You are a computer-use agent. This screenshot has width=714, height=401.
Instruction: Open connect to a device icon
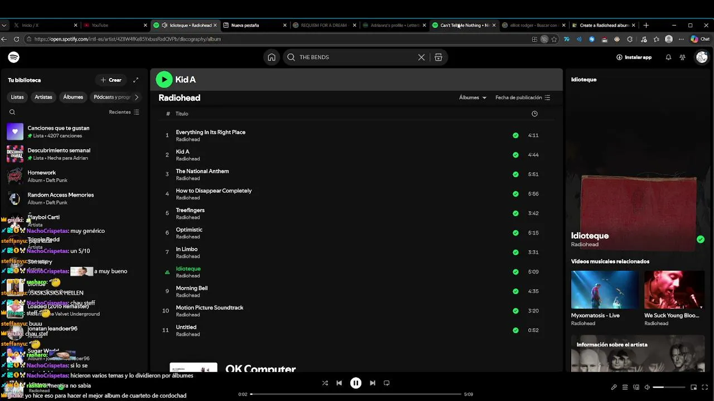[x=636, y=387]
